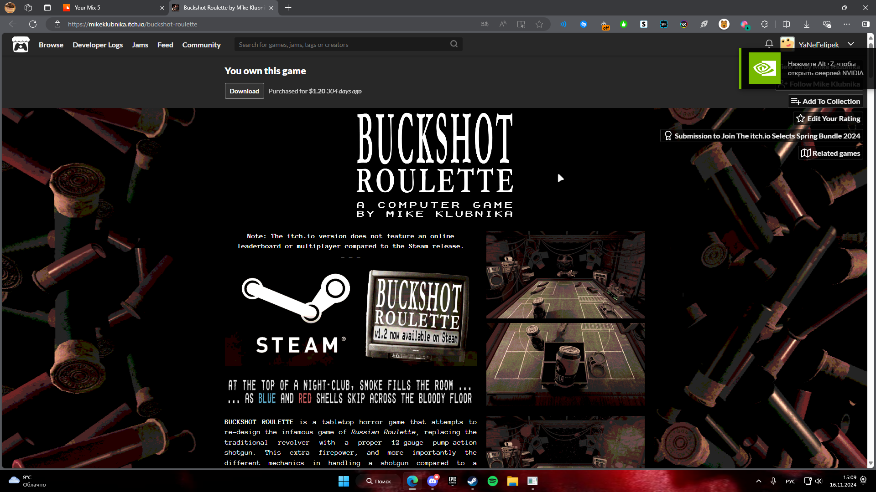Click the page scrollbar down arrow
Image resolution: width=876 pixels, height=492 pixels.
(871, 463)
